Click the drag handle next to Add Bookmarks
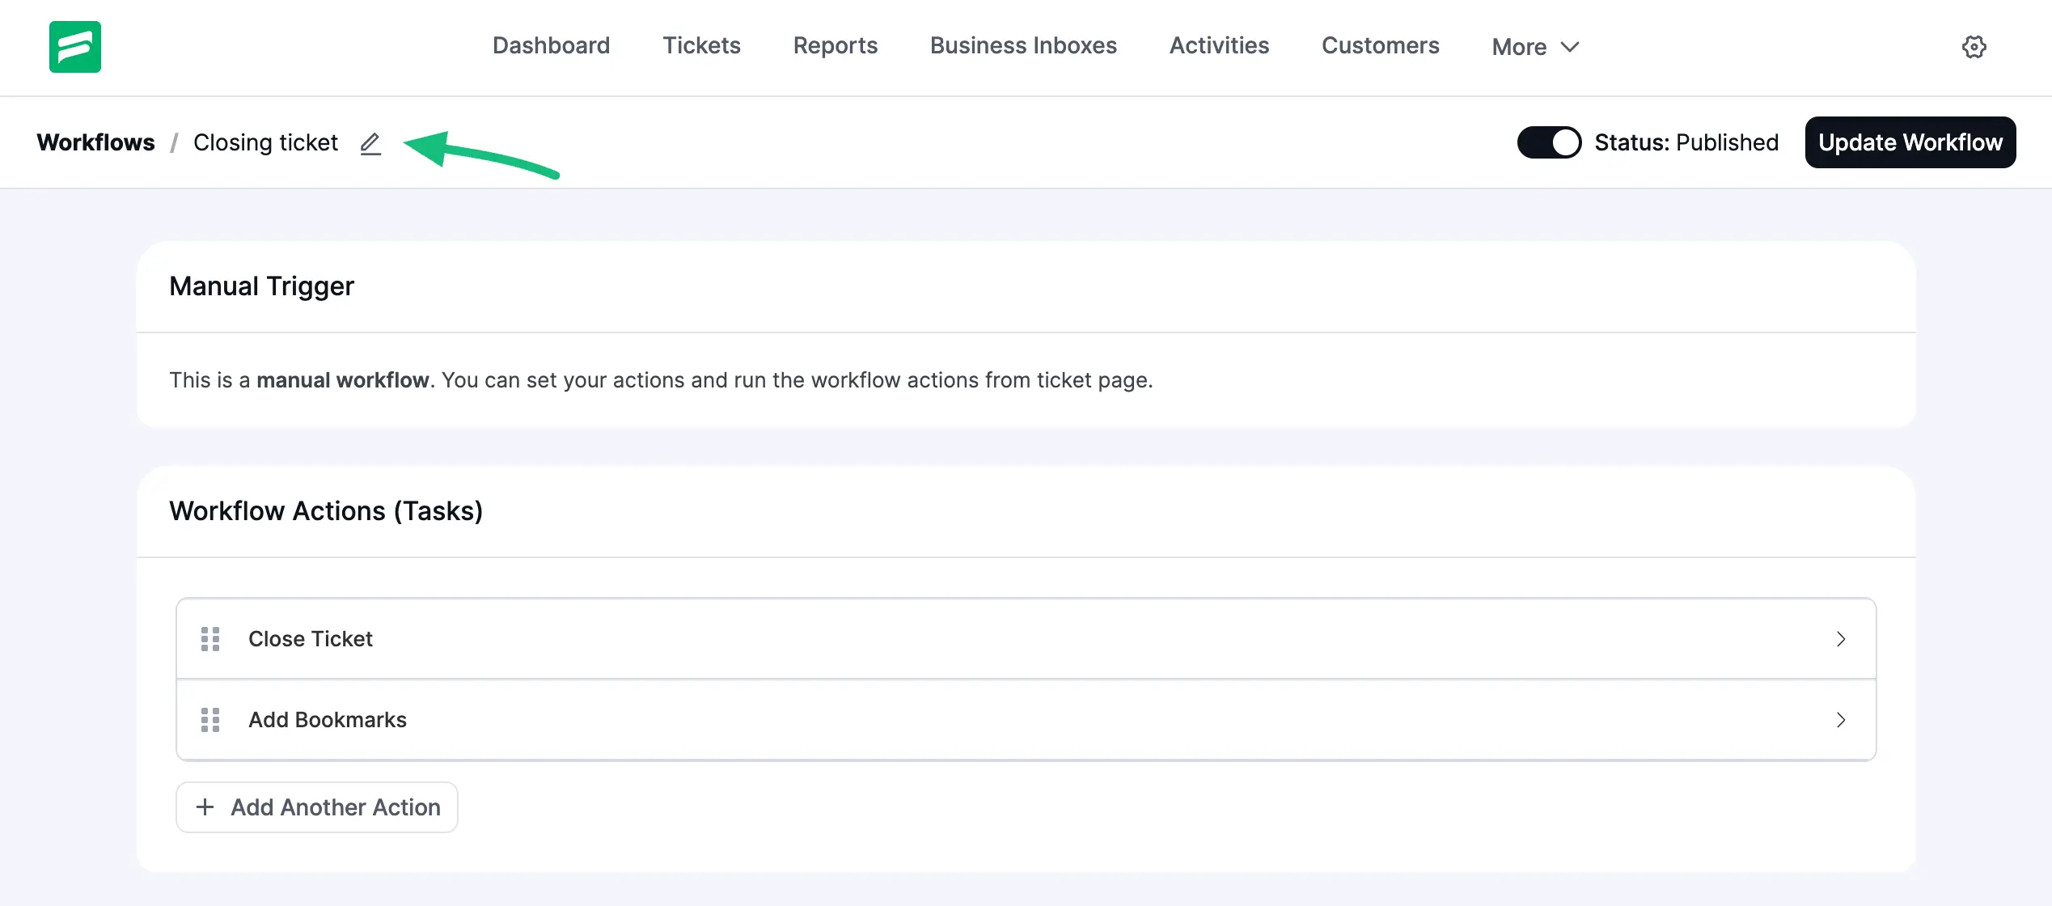The image size is (2052, 906). [210, 720]
